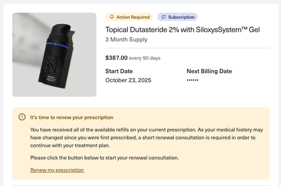Click the available refills explanation paragraph

[x=147, y=138]
